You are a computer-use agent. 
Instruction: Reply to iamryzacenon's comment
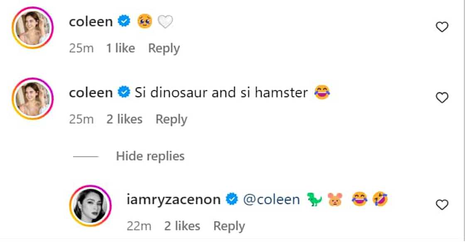pos(229,226)
